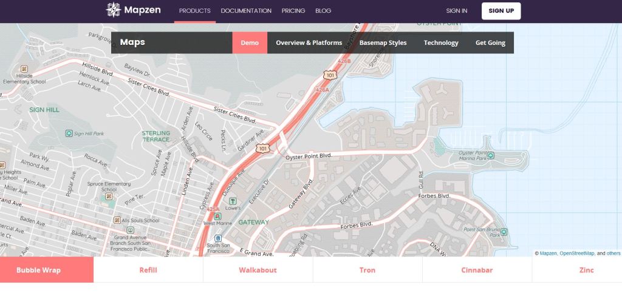
Task: Click the Executive Dr street label
Action: [259, 191]
